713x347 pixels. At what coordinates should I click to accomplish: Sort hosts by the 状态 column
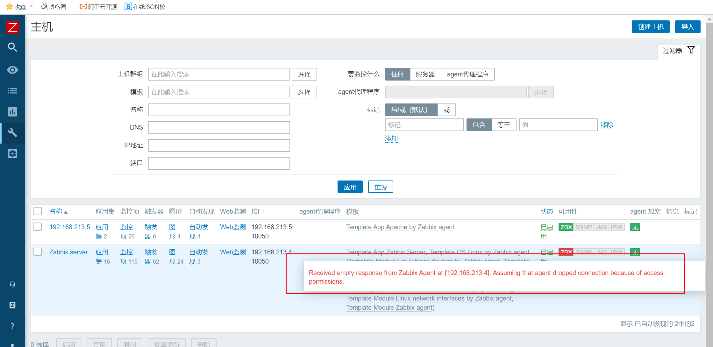click(x=547, y=211)
